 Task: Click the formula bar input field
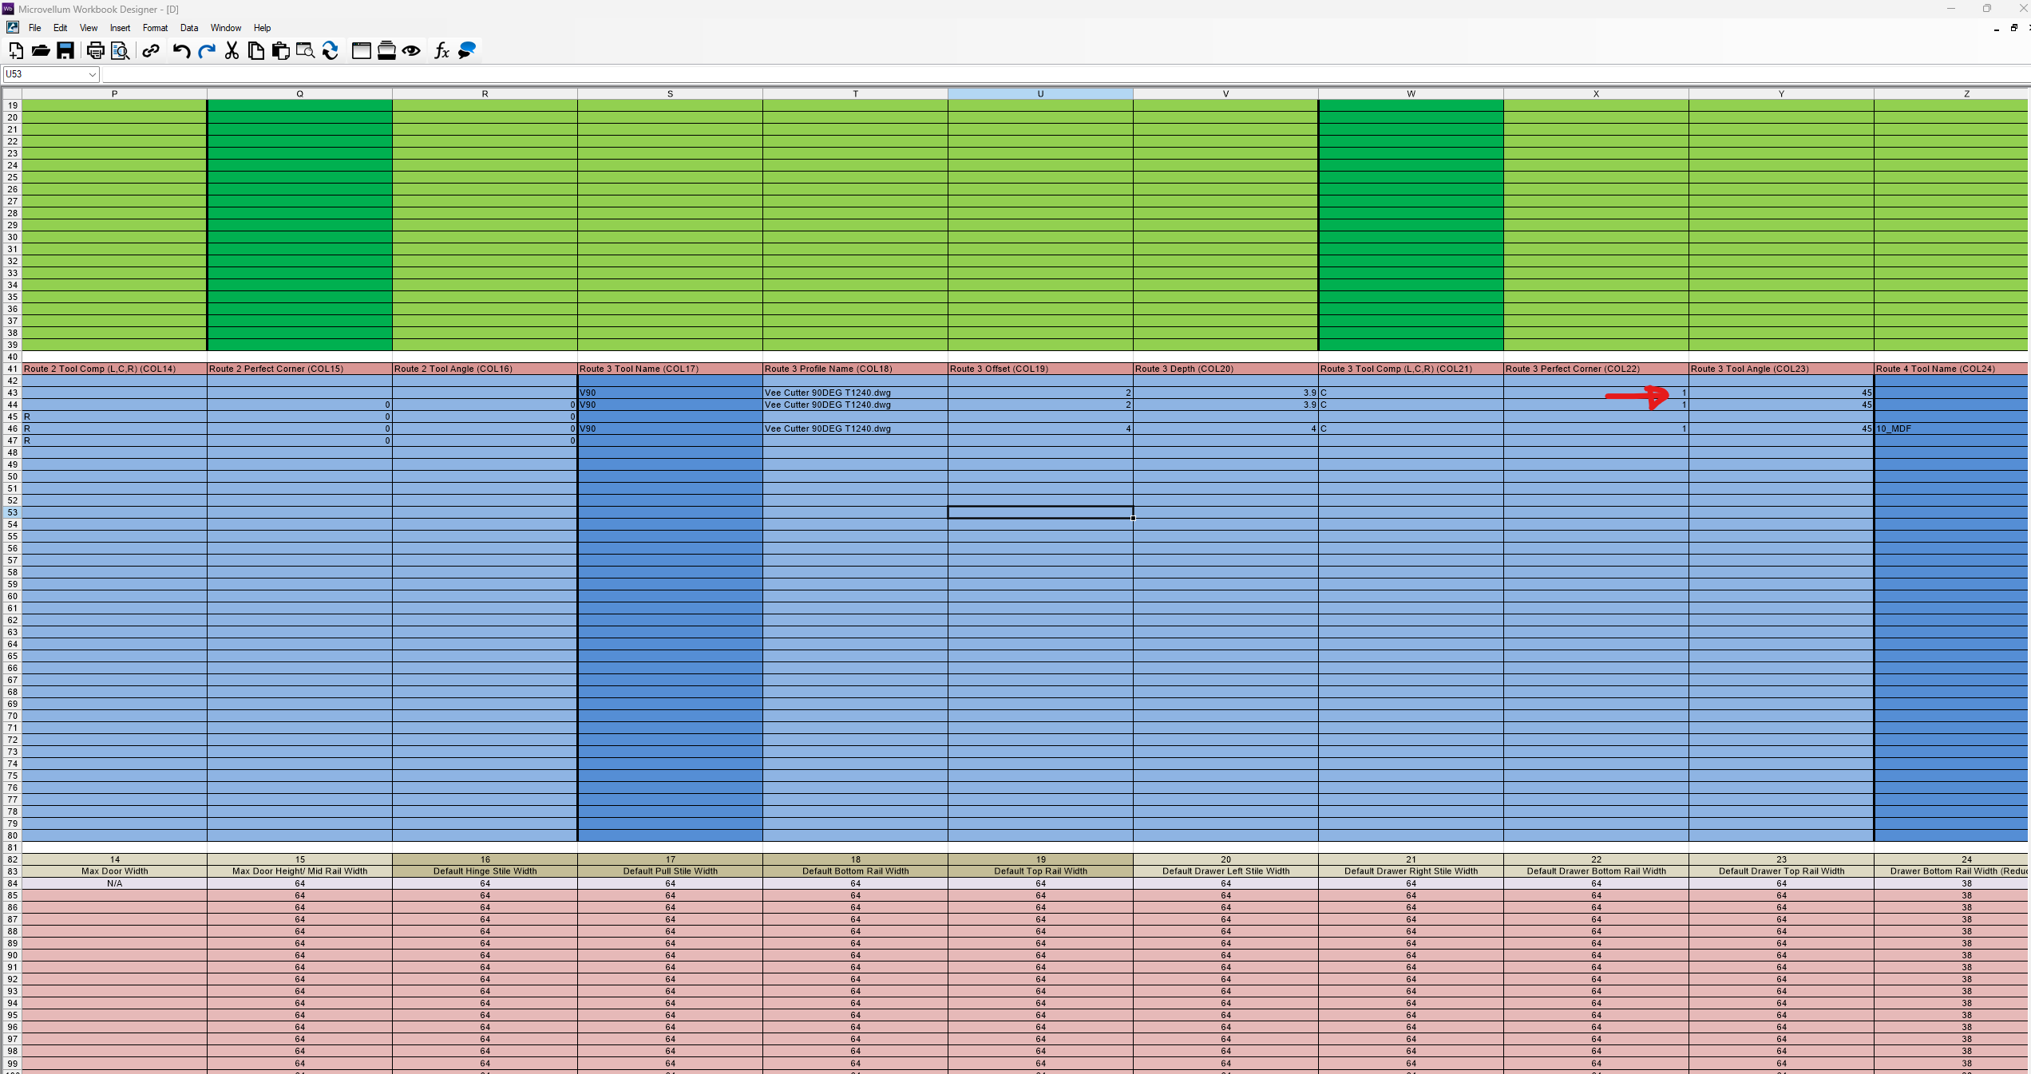1038,74
